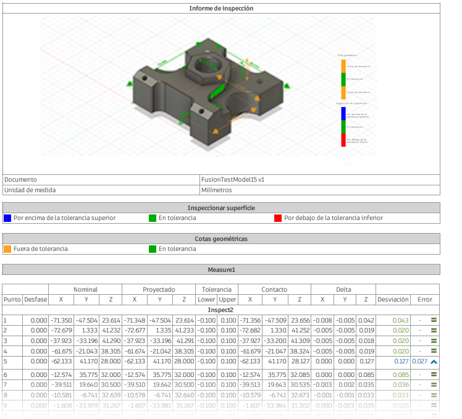Image resolution: width=462 pixels, height=419 pixels.
Task: Click the 19.640 nominal Y value in row 7
Action: [x=88, y=385]
